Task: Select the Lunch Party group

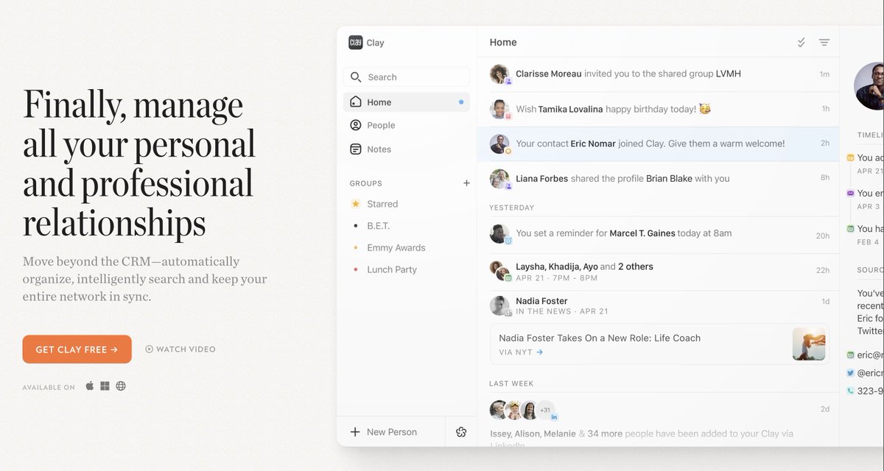Action: point(392,269)
